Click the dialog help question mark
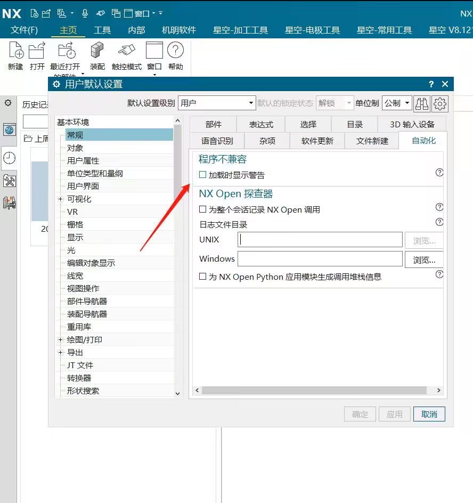The image size is (473, 503). pos(431,84)
